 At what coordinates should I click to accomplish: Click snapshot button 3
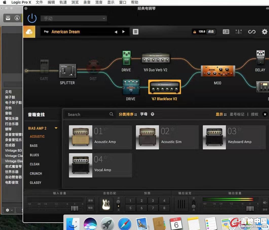tap(153, 201)
